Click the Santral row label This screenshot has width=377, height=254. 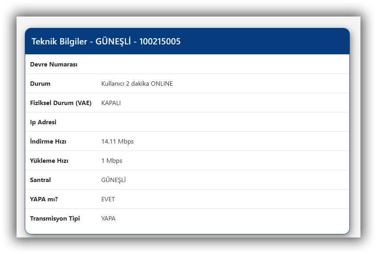(40, 180)
